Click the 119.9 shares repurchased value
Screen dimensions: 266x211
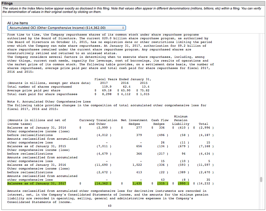click(107, 87)
